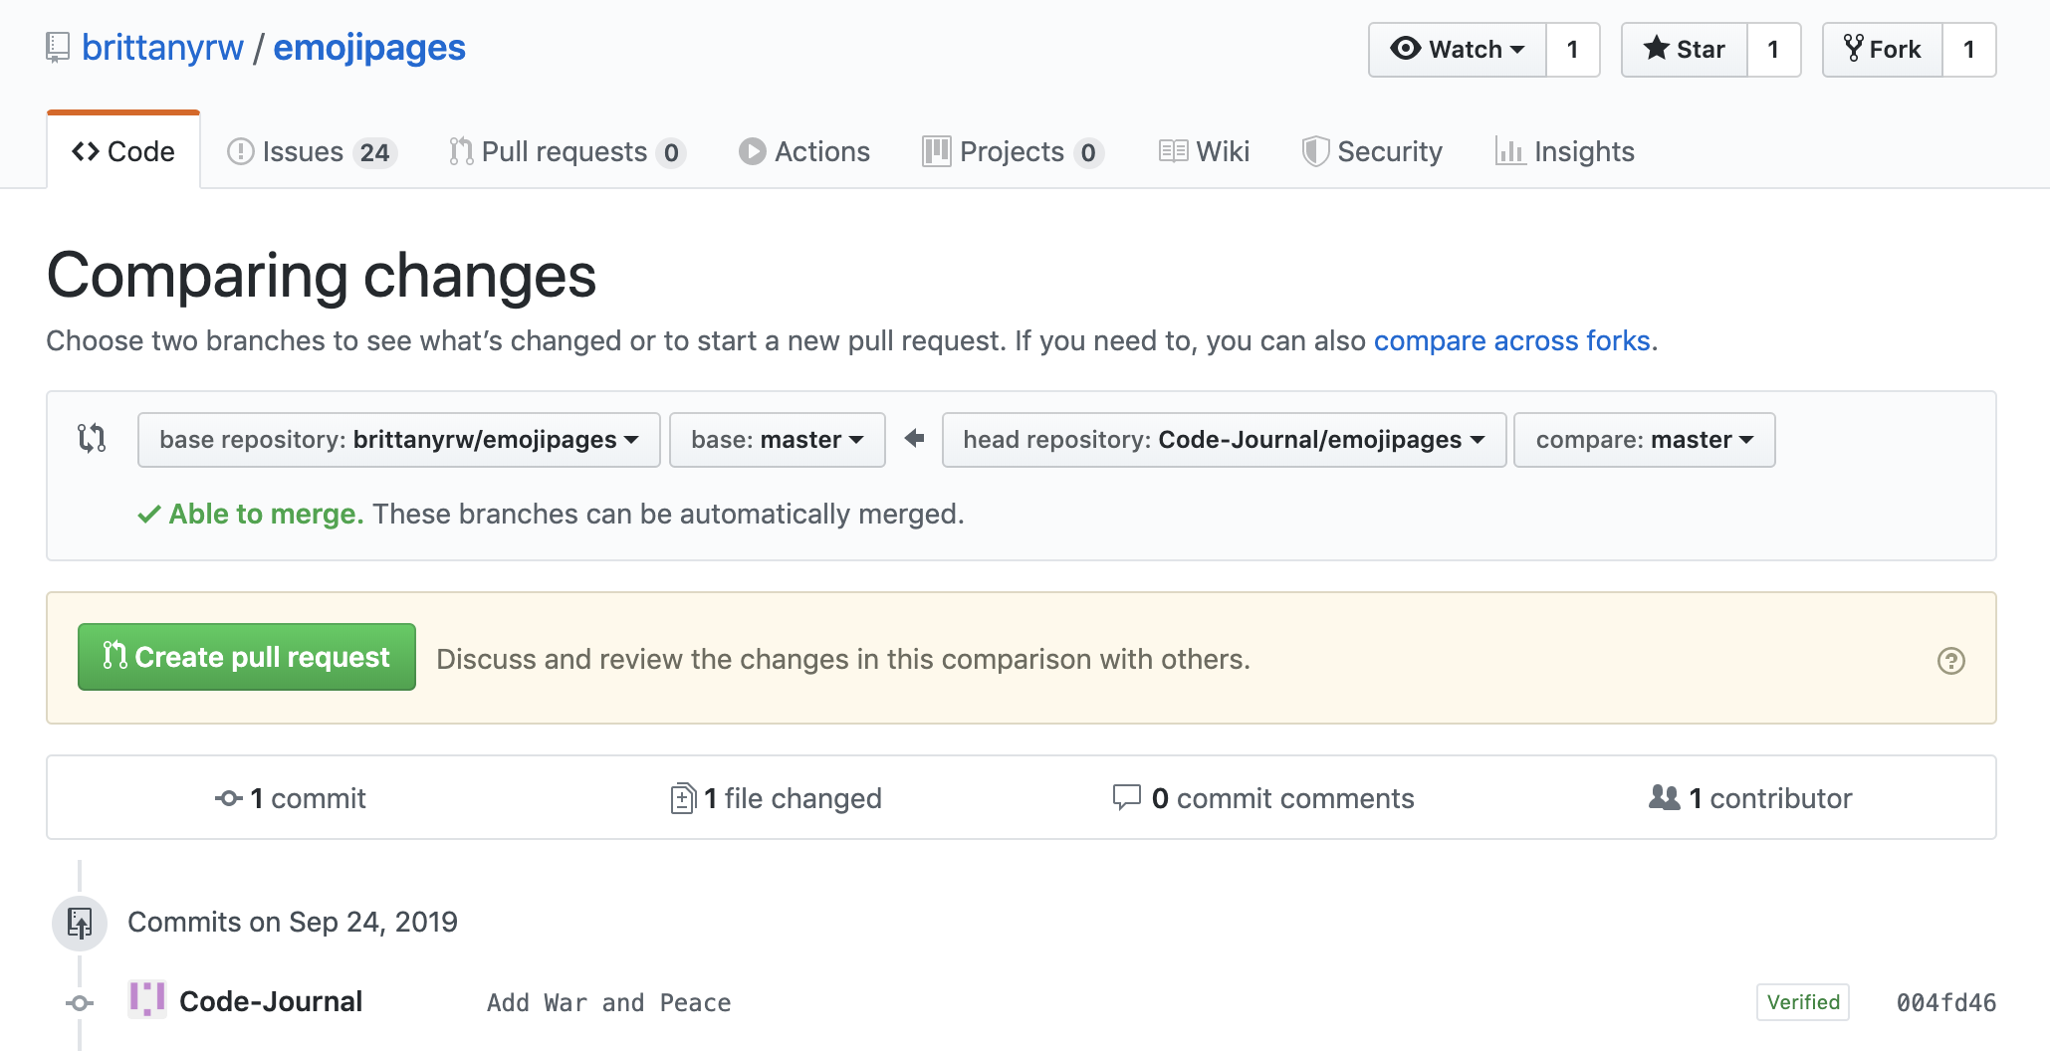Click the 'compare across forks' link
Viewport: 2050px width, 1051px height.
click(x=1512, y=340)
